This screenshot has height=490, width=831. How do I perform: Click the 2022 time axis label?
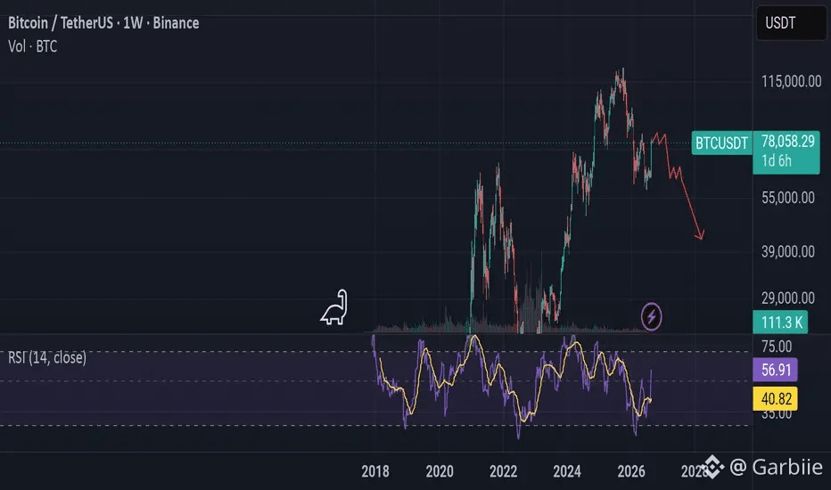coord(503,471)
